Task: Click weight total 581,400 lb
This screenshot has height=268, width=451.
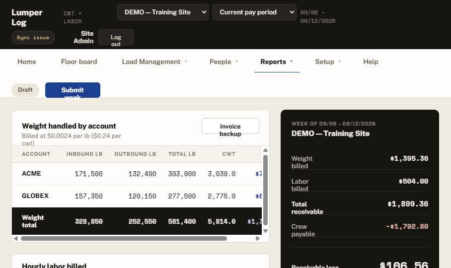Action: (182, 221)
